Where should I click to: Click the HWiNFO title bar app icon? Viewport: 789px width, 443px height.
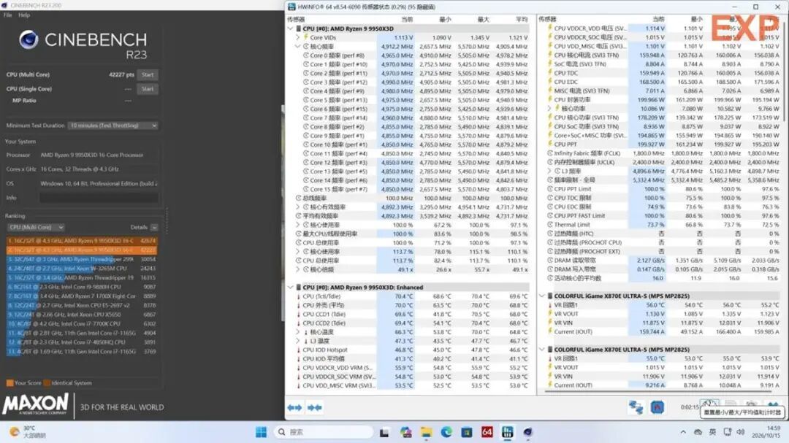click(x=291, y=7)
